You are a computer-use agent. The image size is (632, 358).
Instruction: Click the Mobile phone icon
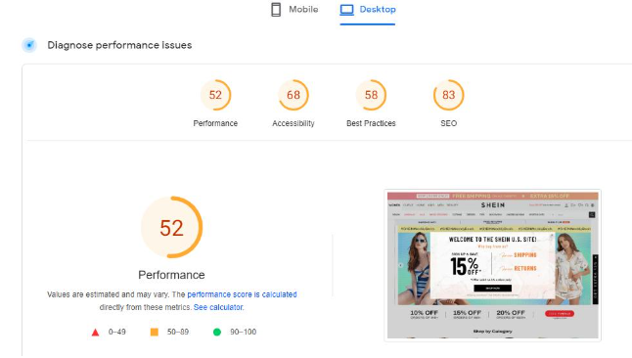276,9
